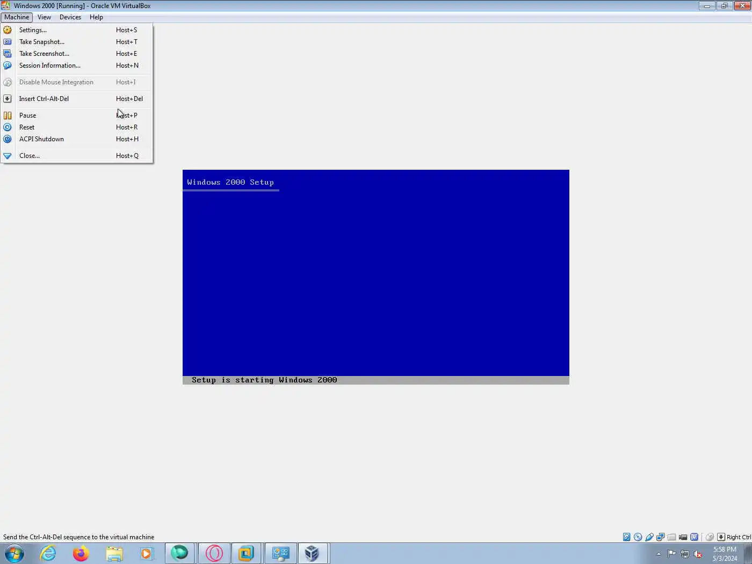Image resolution: width=752 pixels, height=564 pixels.
Task: Click the optical disc indicator icon
Action: pyautogui.click(x=638, y=537)
